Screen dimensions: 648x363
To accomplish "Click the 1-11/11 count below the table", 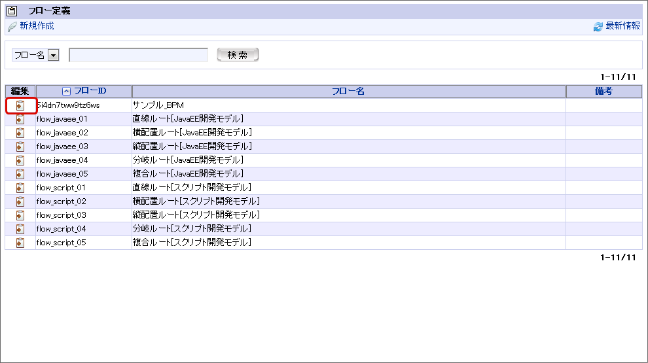I will click(x=618, y=257).
